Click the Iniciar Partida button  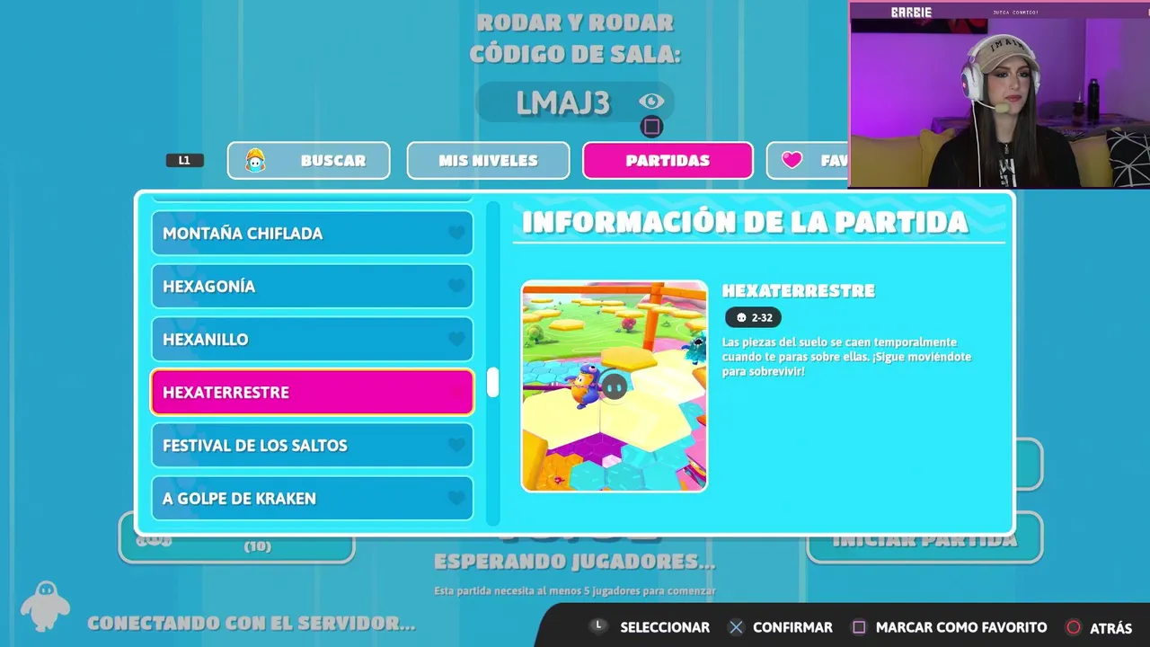924,539
